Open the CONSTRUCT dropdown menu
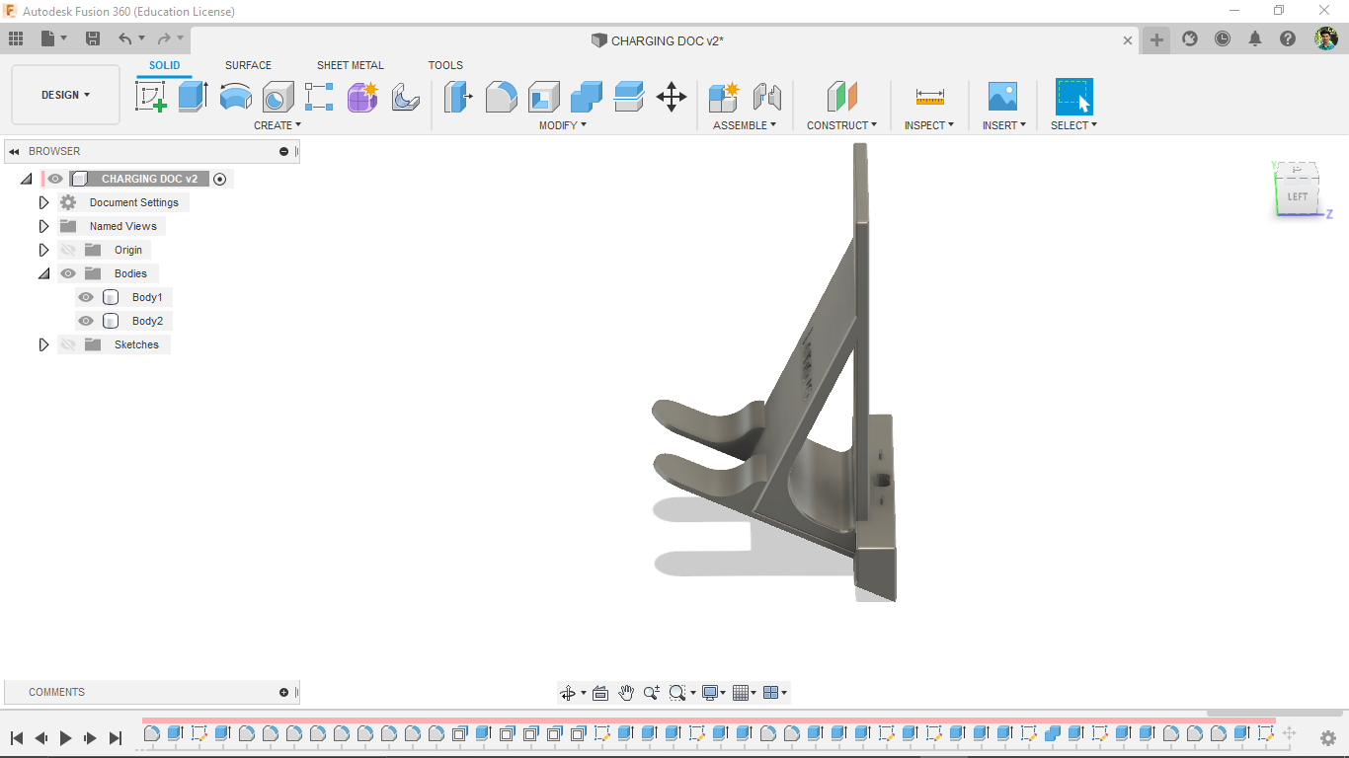 [841, 125]
